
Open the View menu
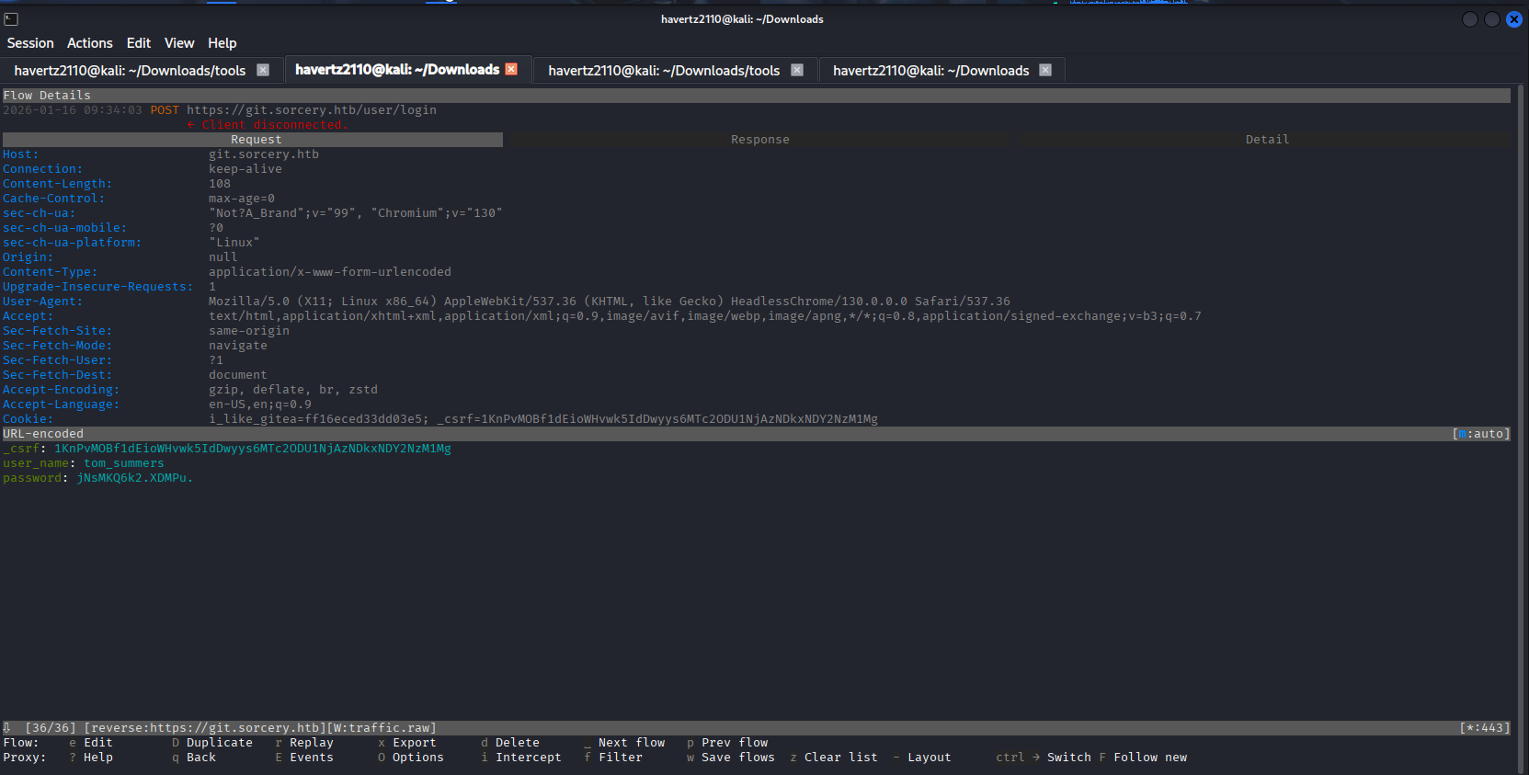point(178,43)
